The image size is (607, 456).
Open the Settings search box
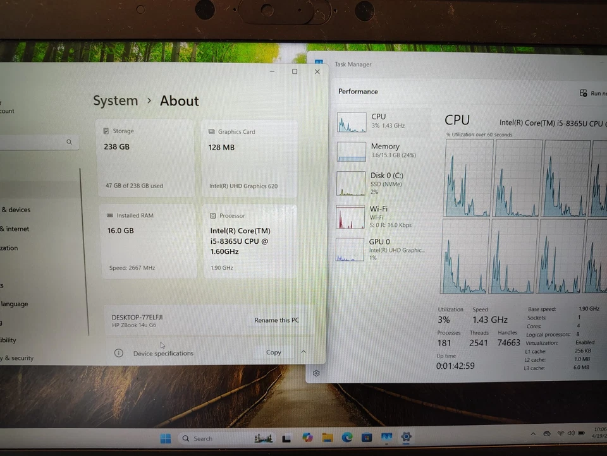click(x=38, y=142)
